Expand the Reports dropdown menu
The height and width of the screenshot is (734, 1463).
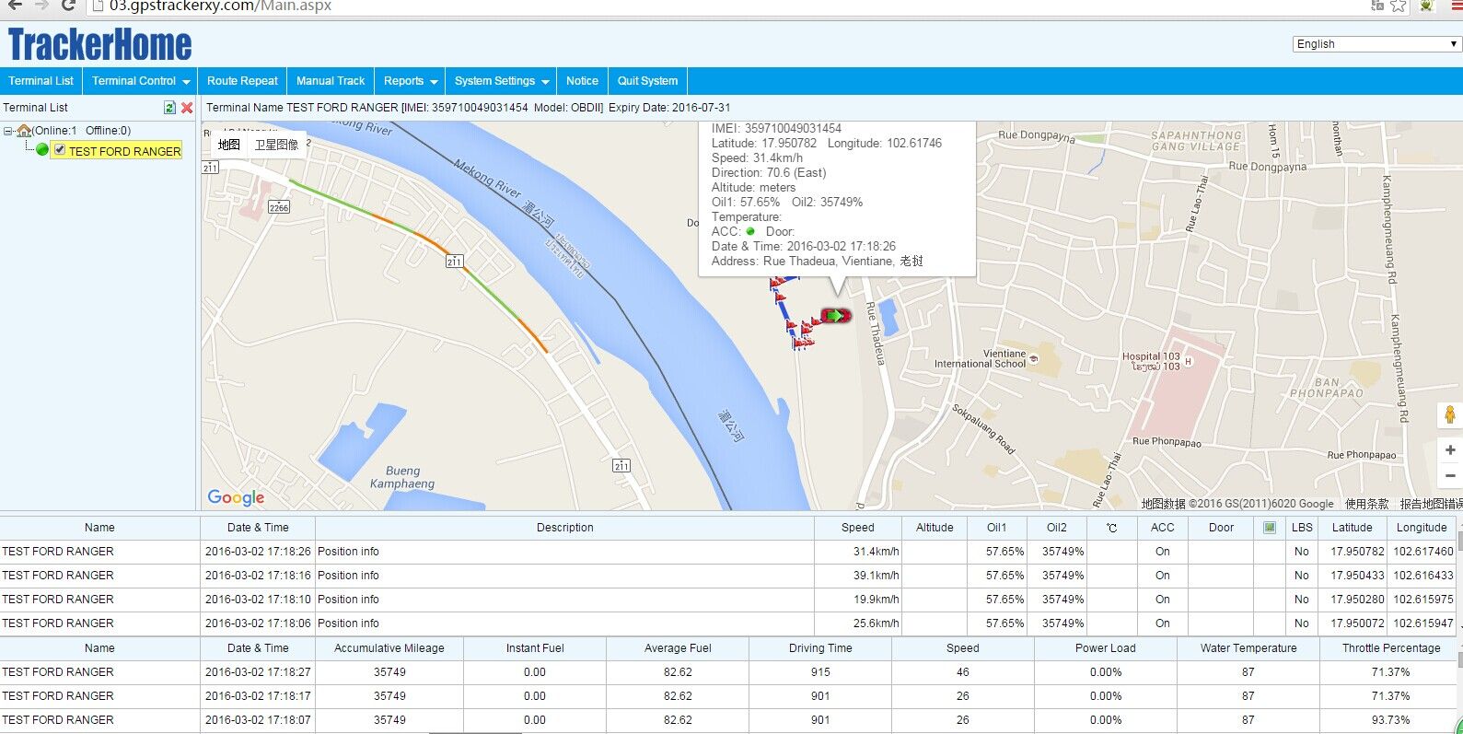pyautogui.click(x=411, y=81)
